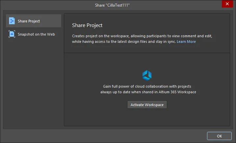Close the Share dialog with red X
The height and width of the screenshot is (143, 236).
click(x=227, y=4)
